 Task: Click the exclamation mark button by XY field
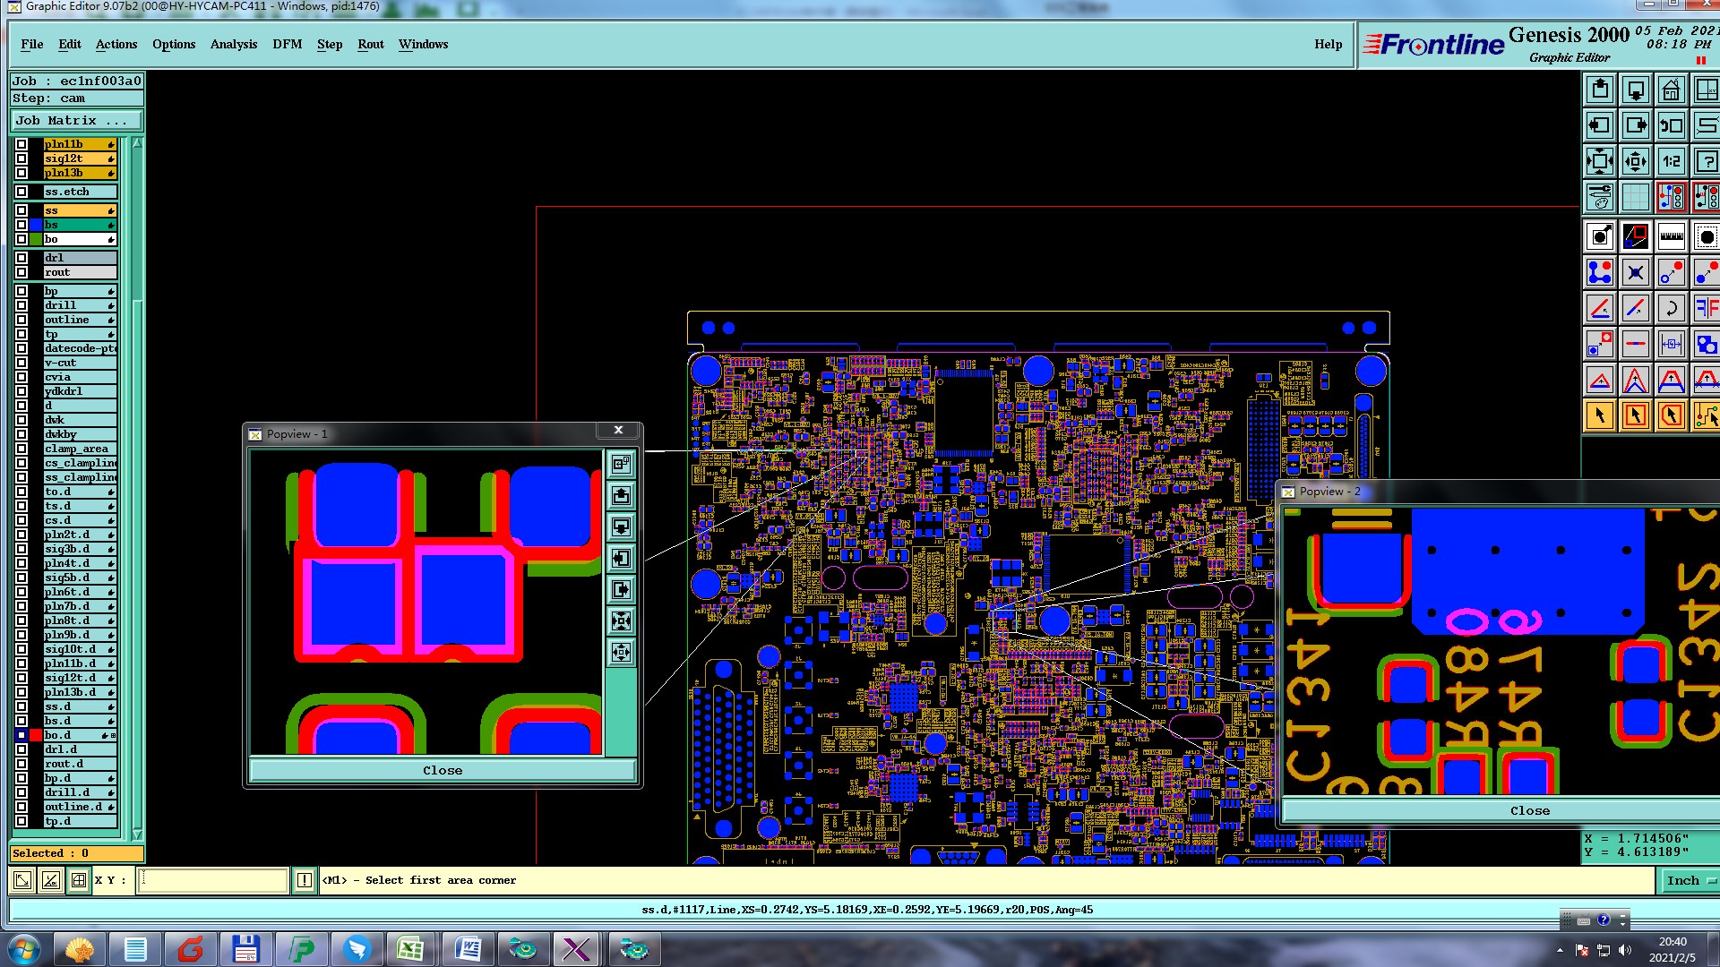pyautogui.click(x=305, y=880)
